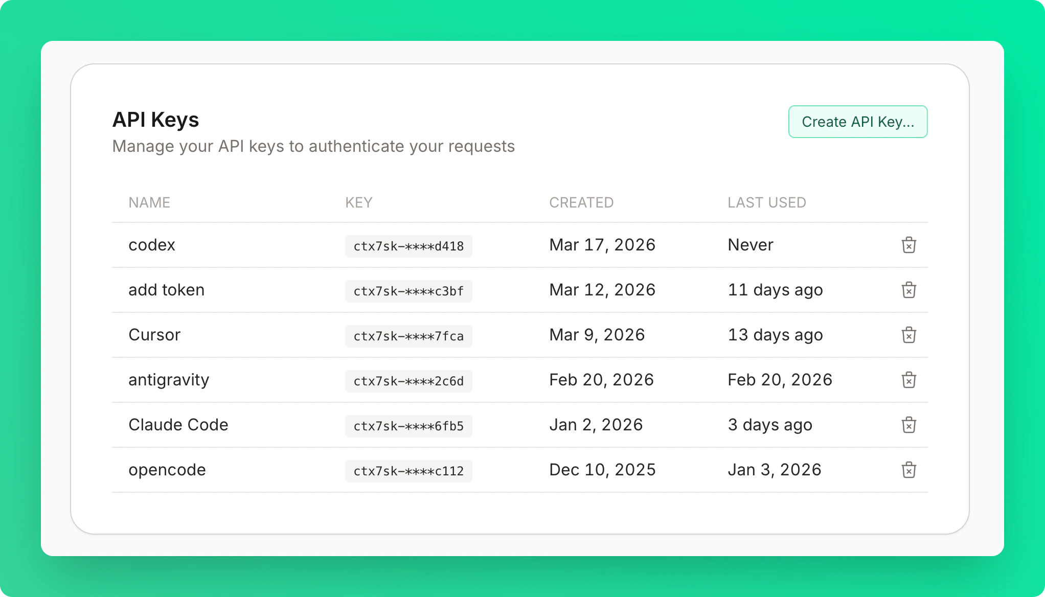This screenshot has height=597, width=1045.
Task: Sort by the NAME column header
Action: point(149,202)
